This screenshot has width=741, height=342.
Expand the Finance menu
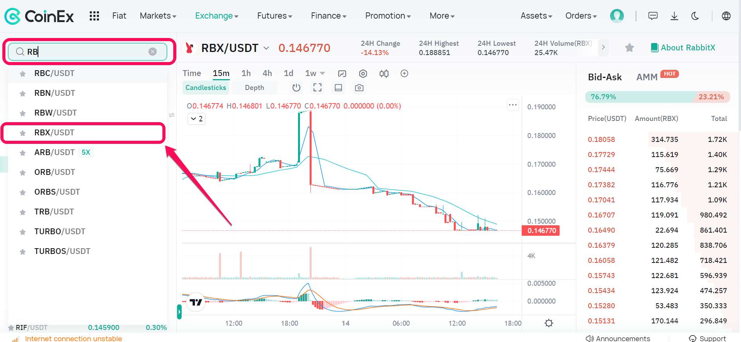coord(329,16)
